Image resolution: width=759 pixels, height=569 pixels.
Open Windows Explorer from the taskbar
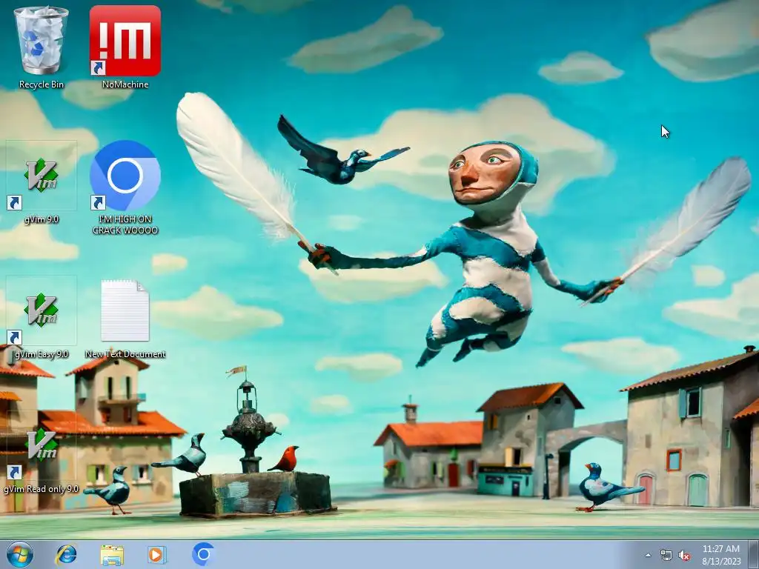tap(111, 554)
